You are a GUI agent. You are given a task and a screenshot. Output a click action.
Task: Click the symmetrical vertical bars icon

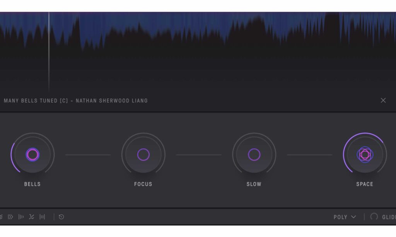[x=43, y=217]
